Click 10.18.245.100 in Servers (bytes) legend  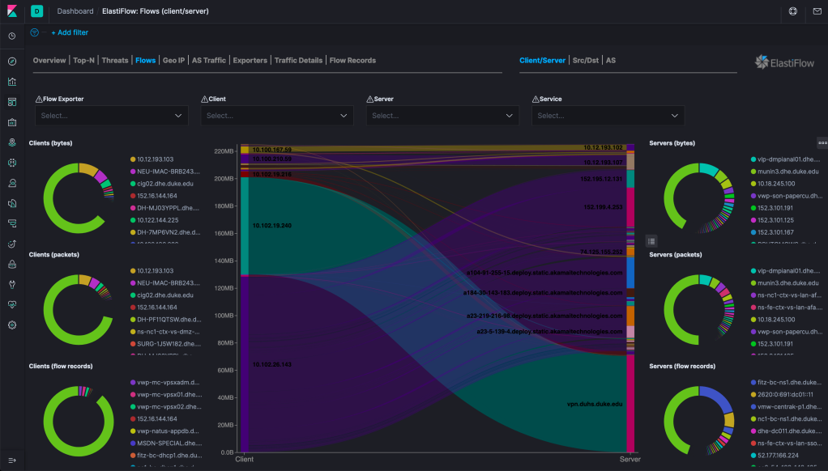click(x=776, y=184)
